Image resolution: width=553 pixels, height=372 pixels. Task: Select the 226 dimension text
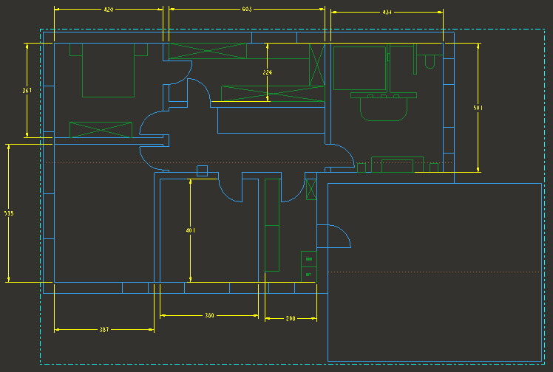[x=268, y=72]
